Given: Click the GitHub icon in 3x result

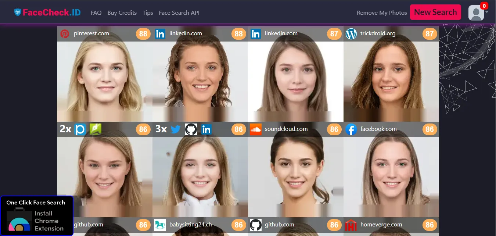Looking at the screenshot, I should 191,129.
